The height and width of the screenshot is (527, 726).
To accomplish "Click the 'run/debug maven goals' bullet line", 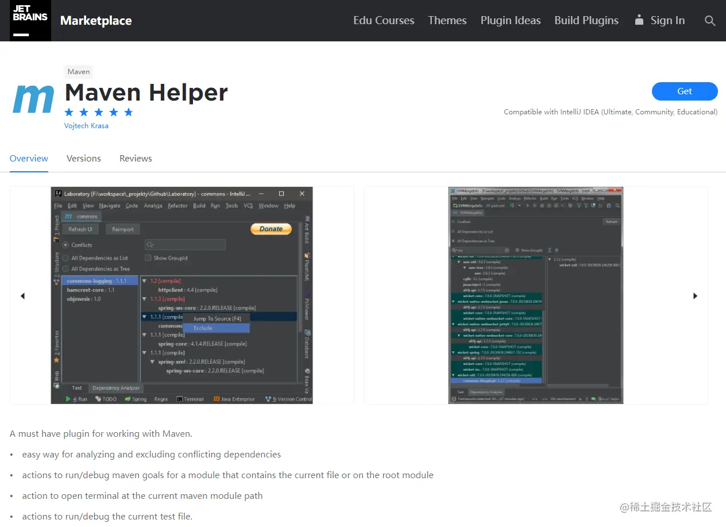I will point(228,475).
